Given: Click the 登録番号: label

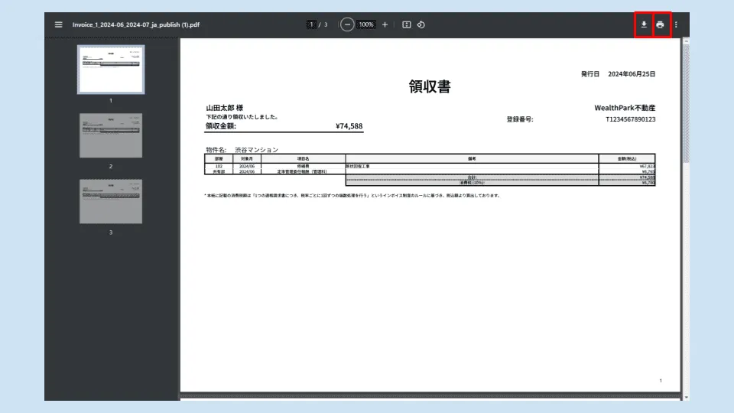Looking at the screenshot, I should [520, 119].
